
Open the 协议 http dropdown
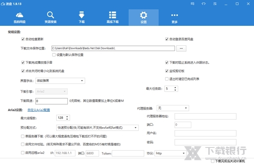(171, 153)
